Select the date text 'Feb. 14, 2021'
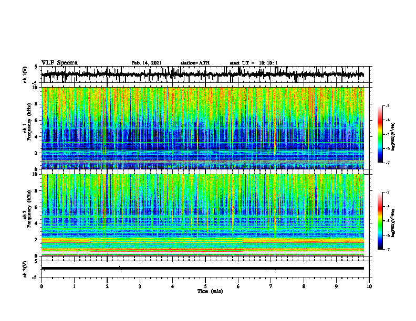The width and height of the screenshot is (416, 321). (x=147, y=63)
